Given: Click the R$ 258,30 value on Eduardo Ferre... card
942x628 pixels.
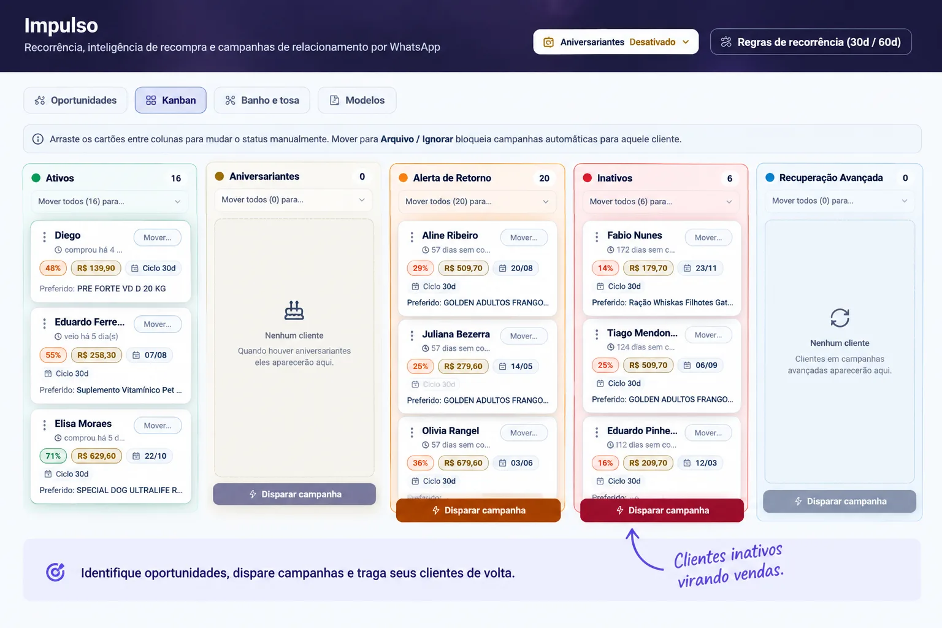Looking at the screenshot, I should pos(96,355).
